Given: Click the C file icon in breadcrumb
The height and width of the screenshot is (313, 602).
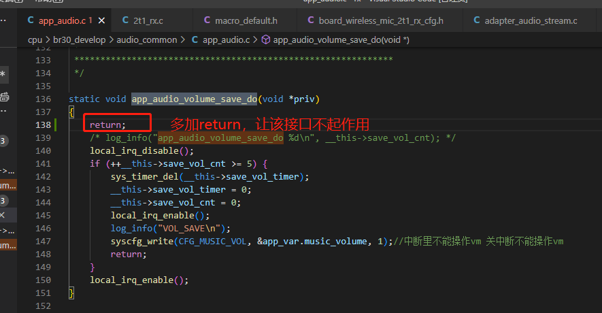Looking at the screenshot, I should pyautogui.click(x=195, y=39).
